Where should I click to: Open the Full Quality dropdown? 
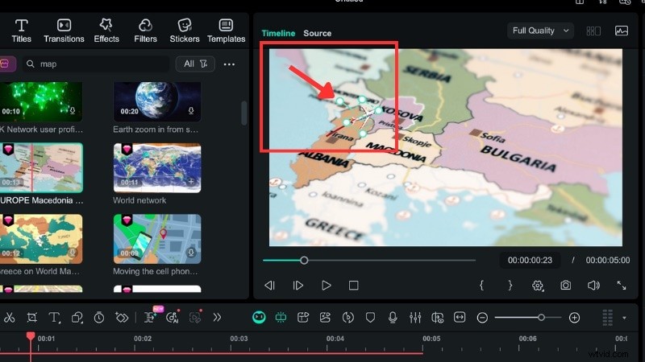[x=540, y=31]
